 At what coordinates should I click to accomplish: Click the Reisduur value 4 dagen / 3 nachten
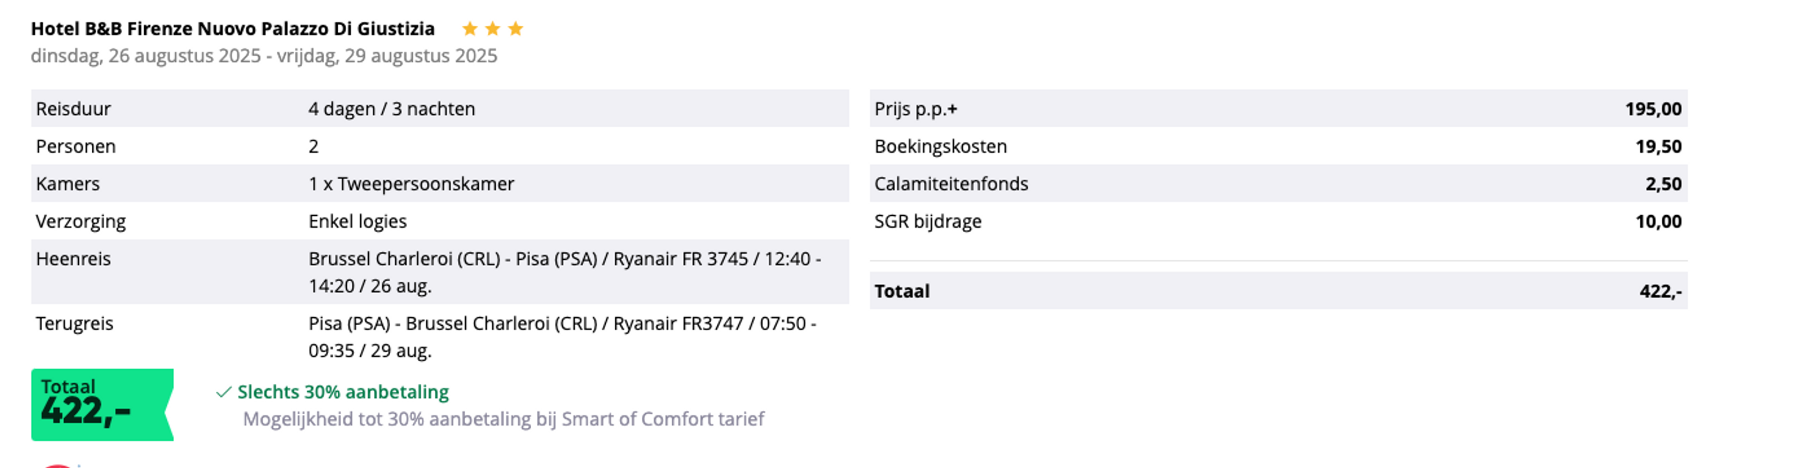point(391,109)
